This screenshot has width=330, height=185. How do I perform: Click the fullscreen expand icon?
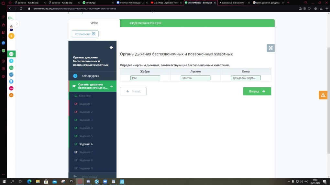click(270, 48)
